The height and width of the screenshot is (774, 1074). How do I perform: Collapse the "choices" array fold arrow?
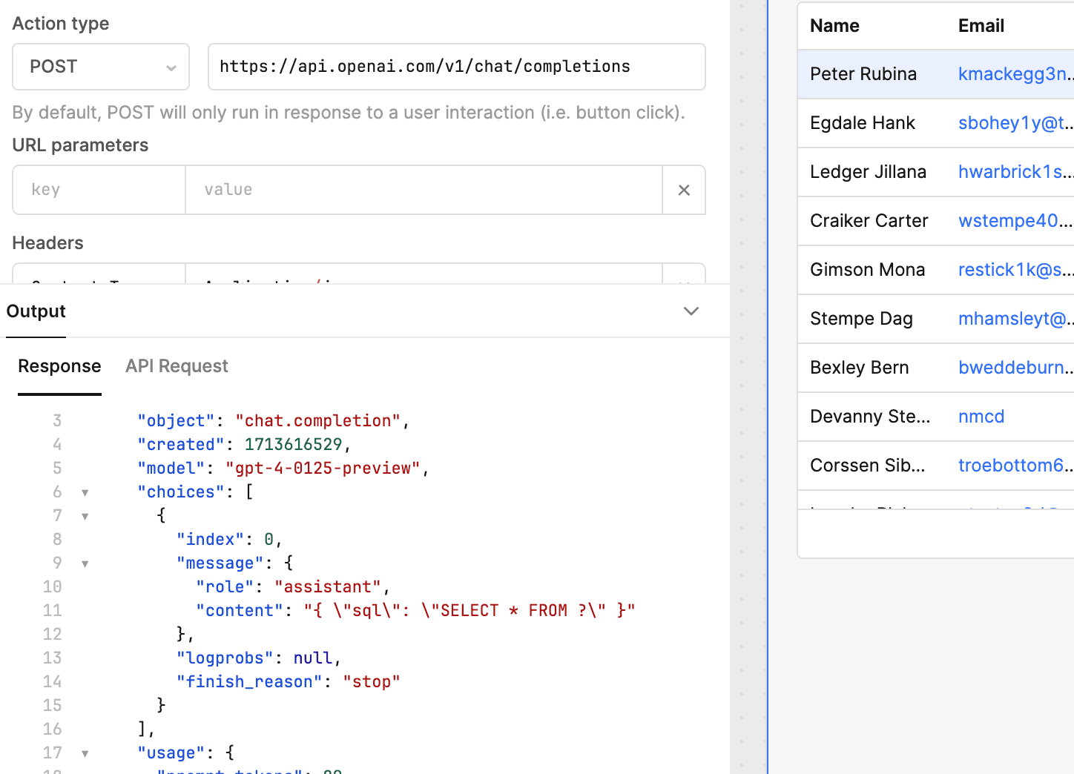pyautogui.click(x=85, y=492)
